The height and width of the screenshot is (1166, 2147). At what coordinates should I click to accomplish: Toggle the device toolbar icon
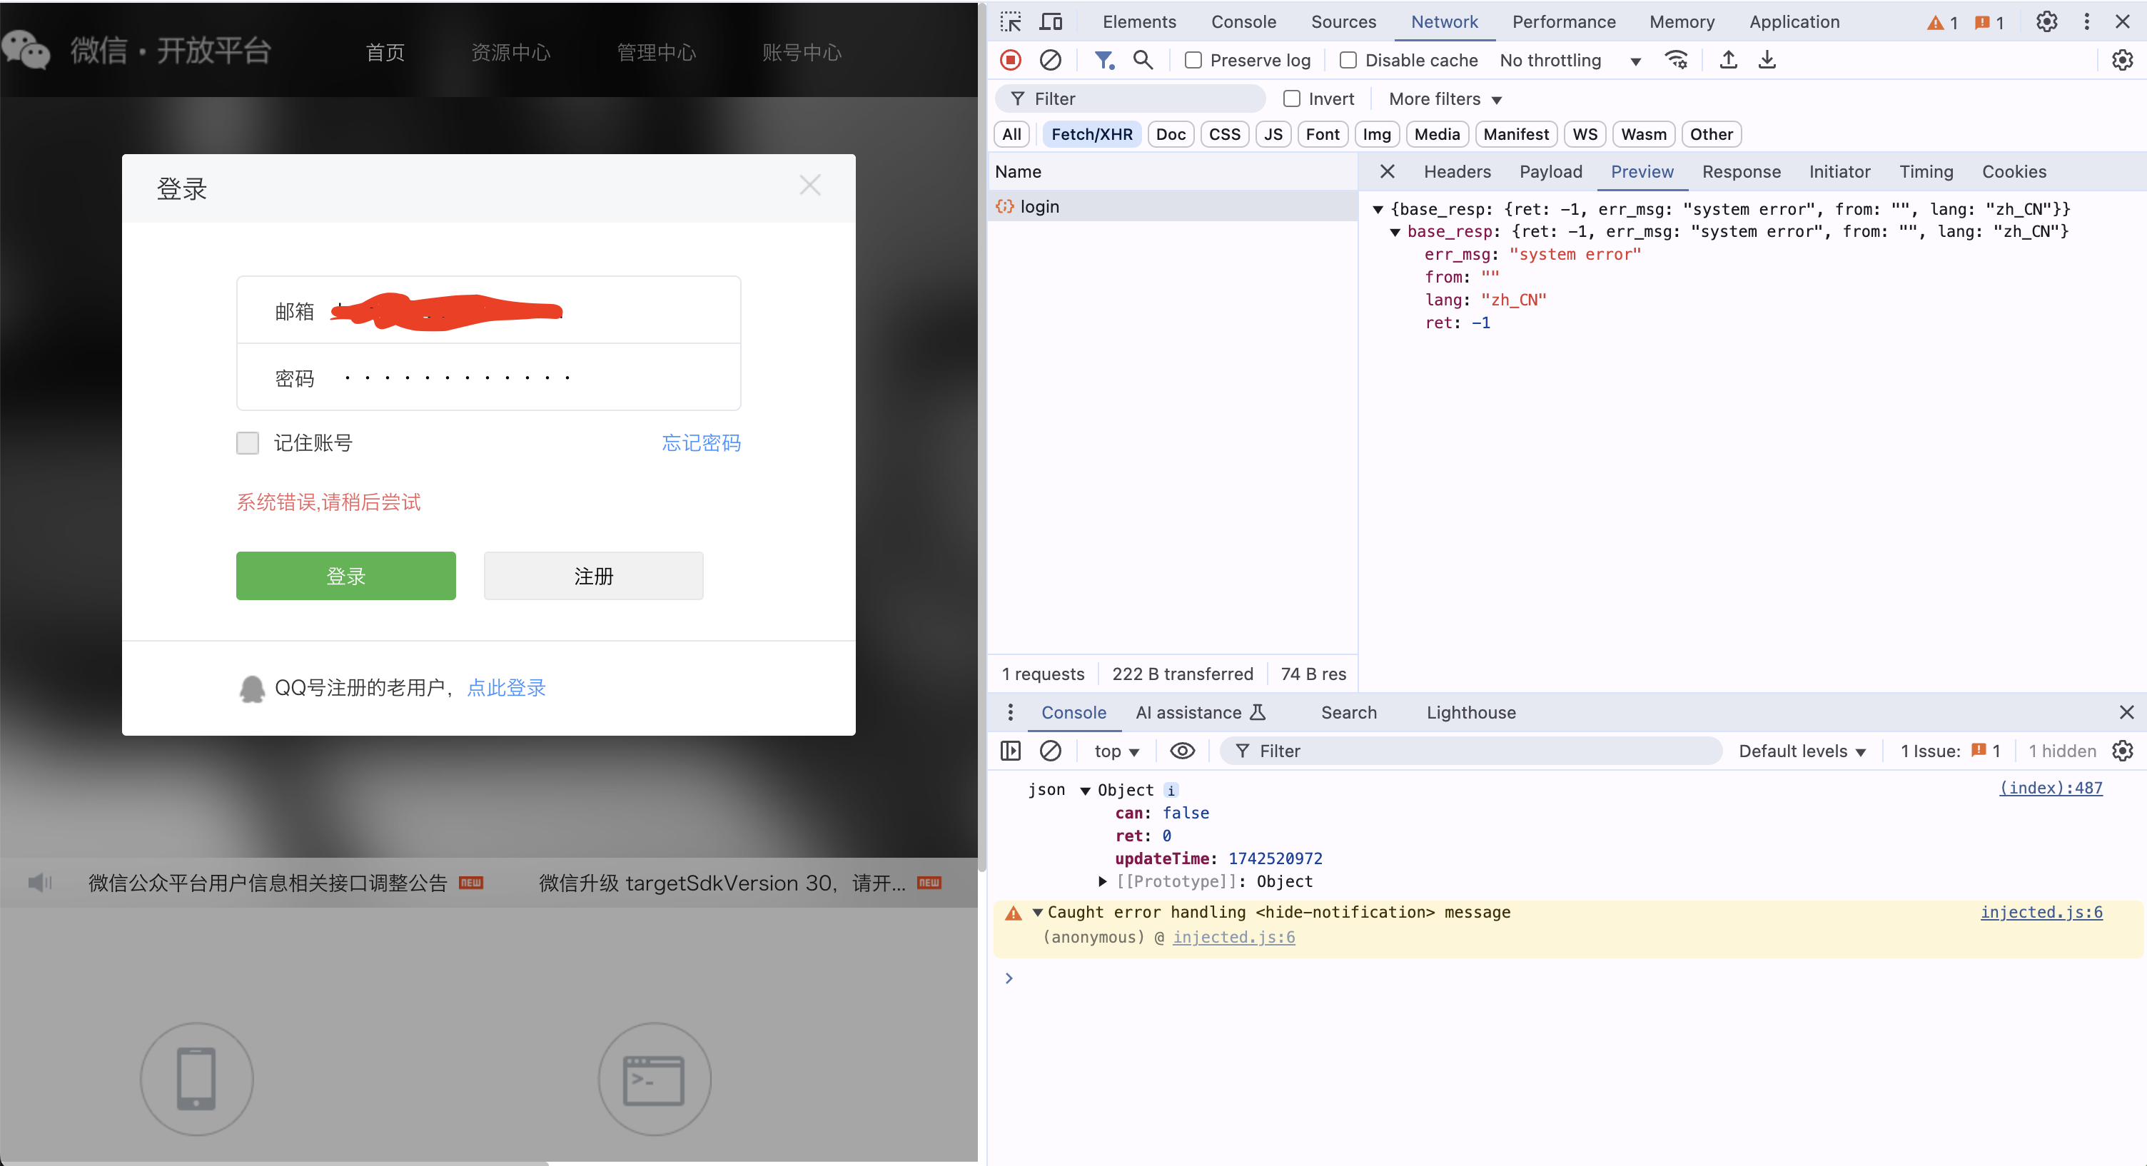(1051, 21)
